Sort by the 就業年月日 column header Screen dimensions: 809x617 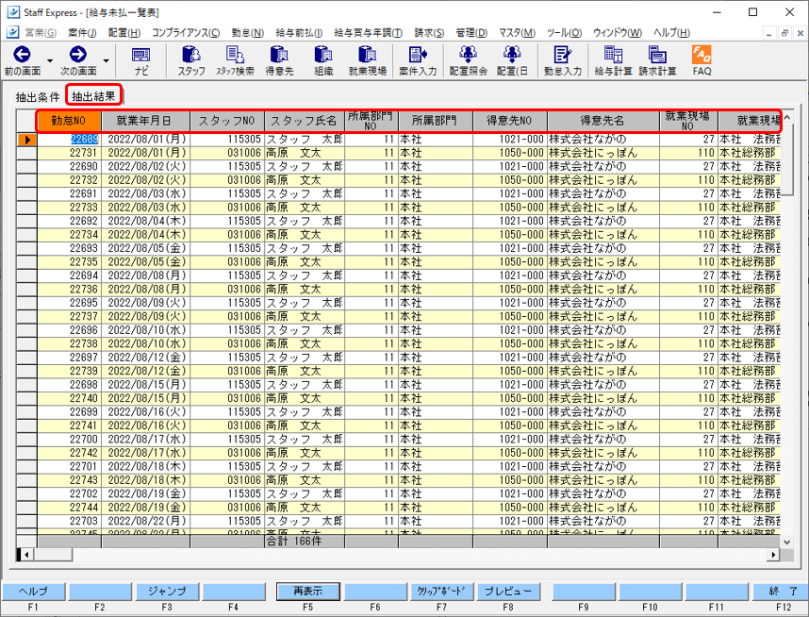coord(145,121)
